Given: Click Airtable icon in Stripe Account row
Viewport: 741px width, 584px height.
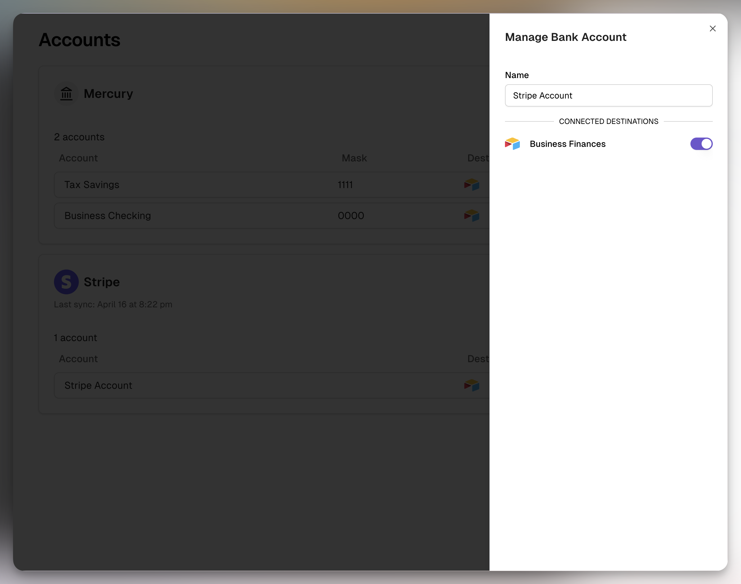Looking at the screenshot, I should [x=471, y=385].
